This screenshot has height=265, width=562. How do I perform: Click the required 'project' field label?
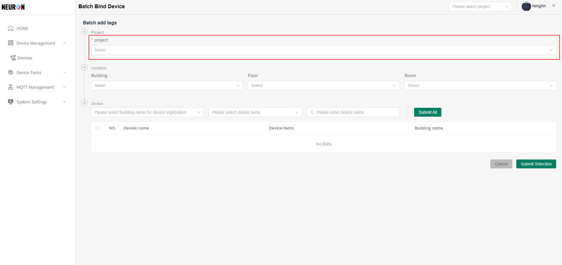click(101, 40)
